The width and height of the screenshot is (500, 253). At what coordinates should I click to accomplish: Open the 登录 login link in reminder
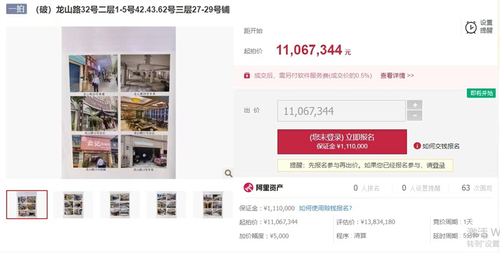[439, 165]
